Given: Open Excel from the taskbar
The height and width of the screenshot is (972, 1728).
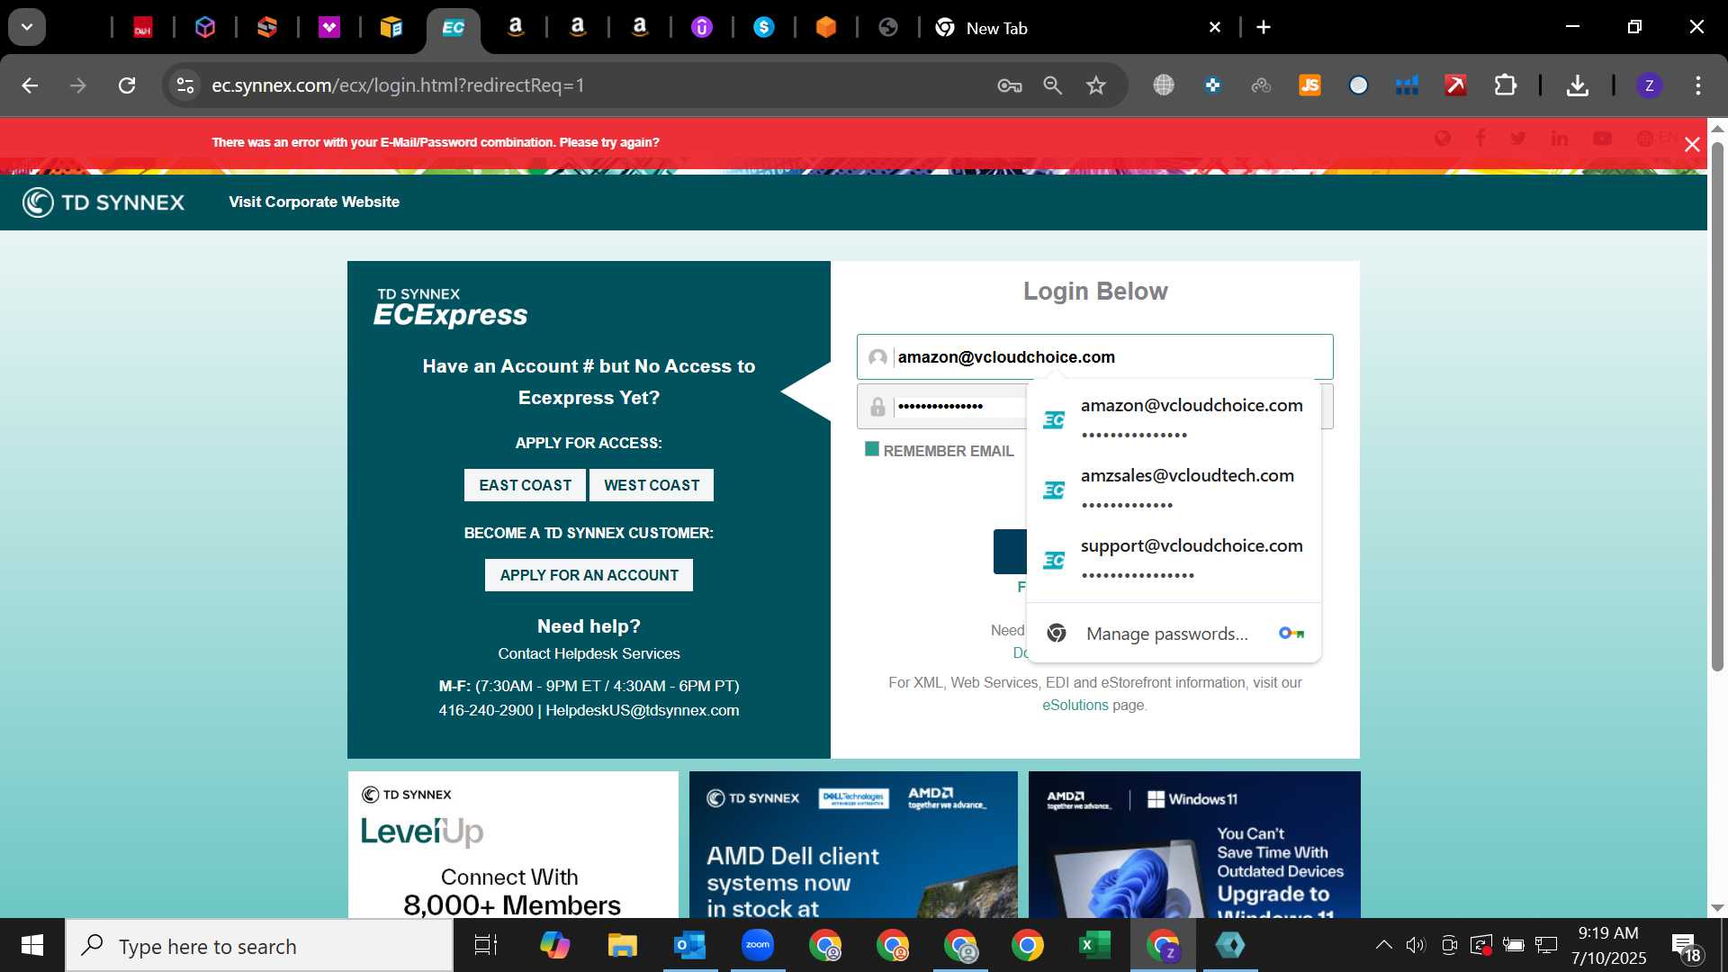Looking at the screenshot, I should (1094, 945).
